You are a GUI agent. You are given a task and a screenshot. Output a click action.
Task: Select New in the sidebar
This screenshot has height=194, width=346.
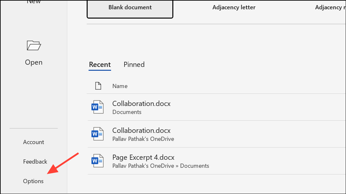[34, 2]
